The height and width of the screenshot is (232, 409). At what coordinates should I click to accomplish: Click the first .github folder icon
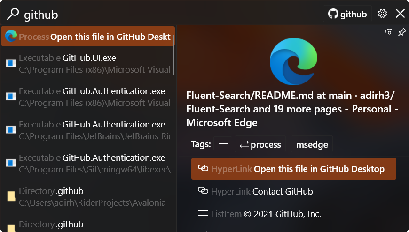click(11, 196)
